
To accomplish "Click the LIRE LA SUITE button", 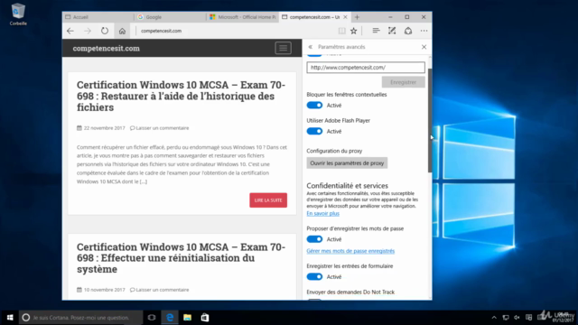I will pos(268,200).
